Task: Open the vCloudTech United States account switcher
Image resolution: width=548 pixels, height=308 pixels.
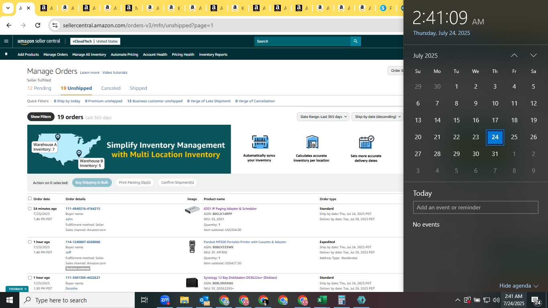Action: pos(95,41)
